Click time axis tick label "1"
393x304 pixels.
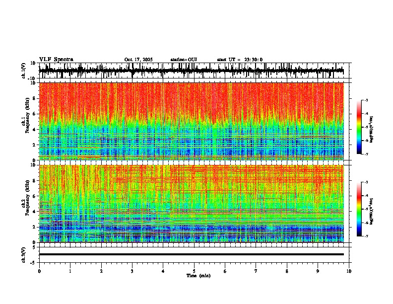pos(70,271)
